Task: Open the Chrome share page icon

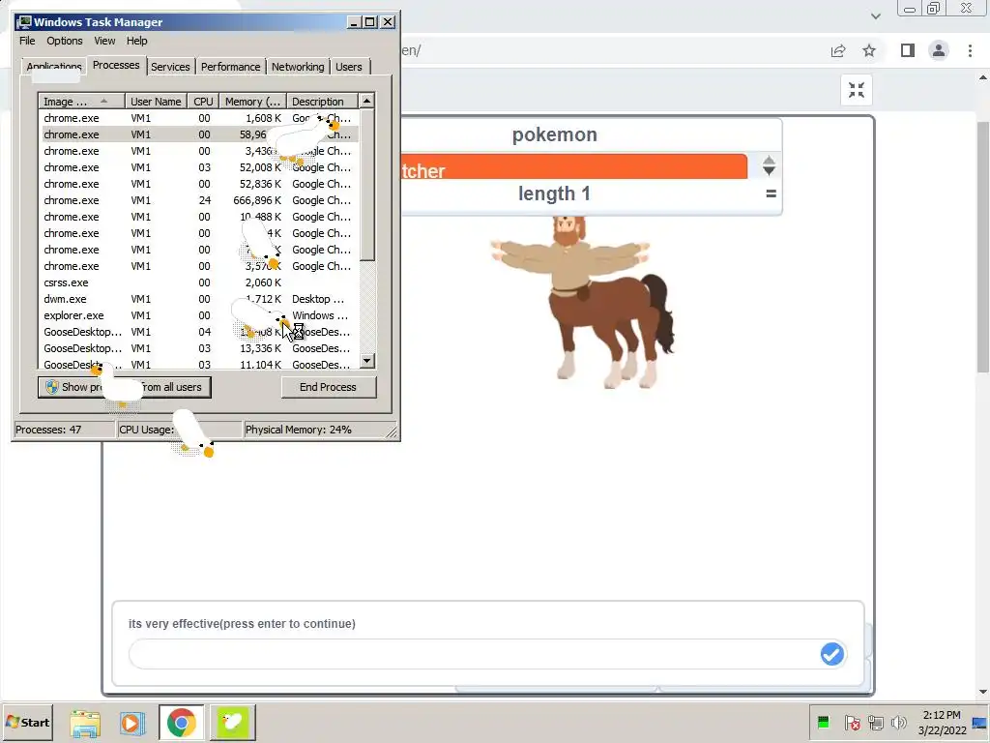Action: [838, 50]
